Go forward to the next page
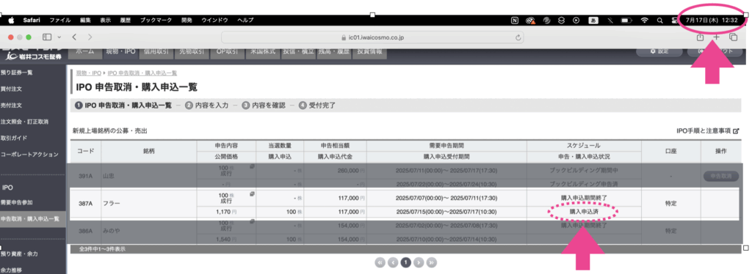The image size is (752, 274). [90, 37]
